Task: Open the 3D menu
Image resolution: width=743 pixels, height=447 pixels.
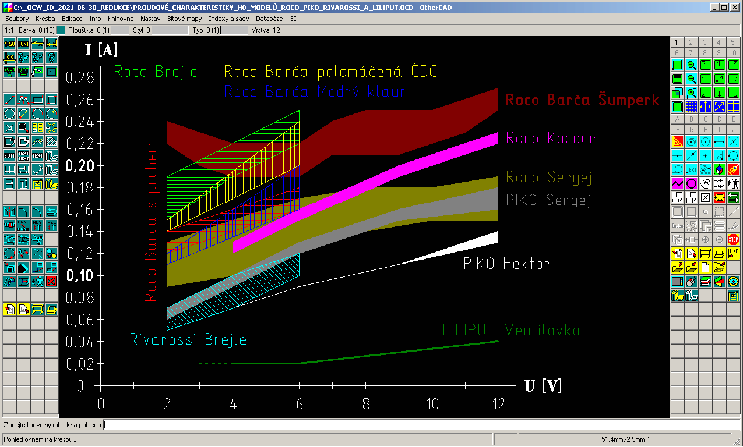Action: click(294, 19)
